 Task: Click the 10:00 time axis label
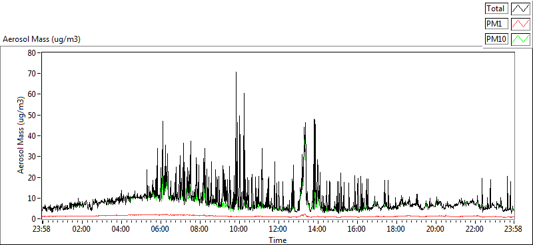[x=238, y=229]
